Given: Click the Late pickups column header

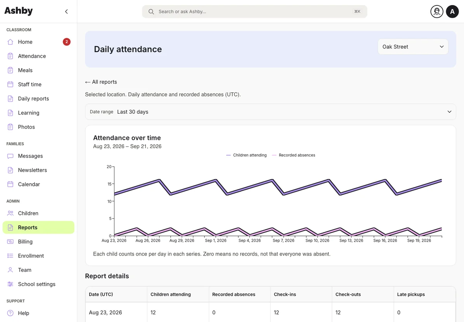Looking at the screenshot, I should (x=425, y=295).
